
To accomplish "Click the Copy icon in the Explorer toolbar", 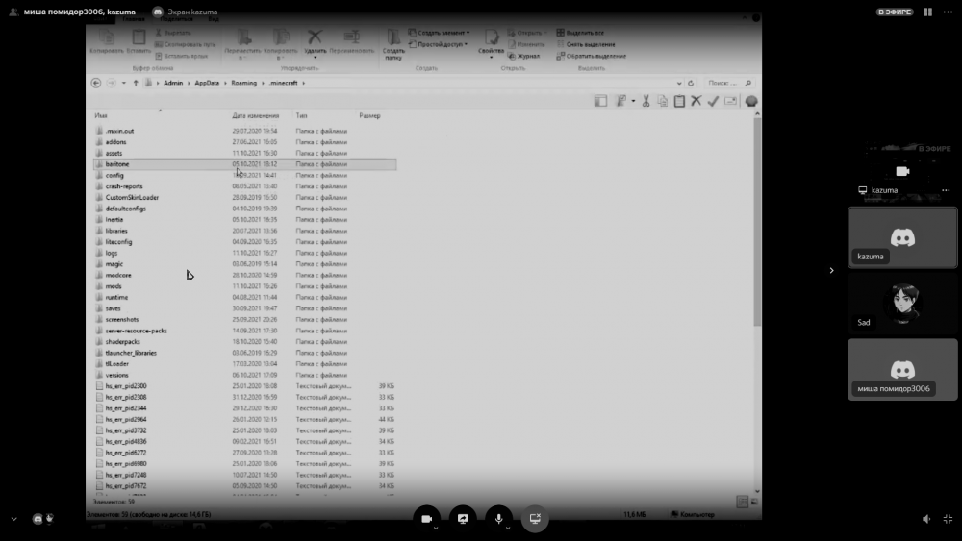I will coord(663,101).
